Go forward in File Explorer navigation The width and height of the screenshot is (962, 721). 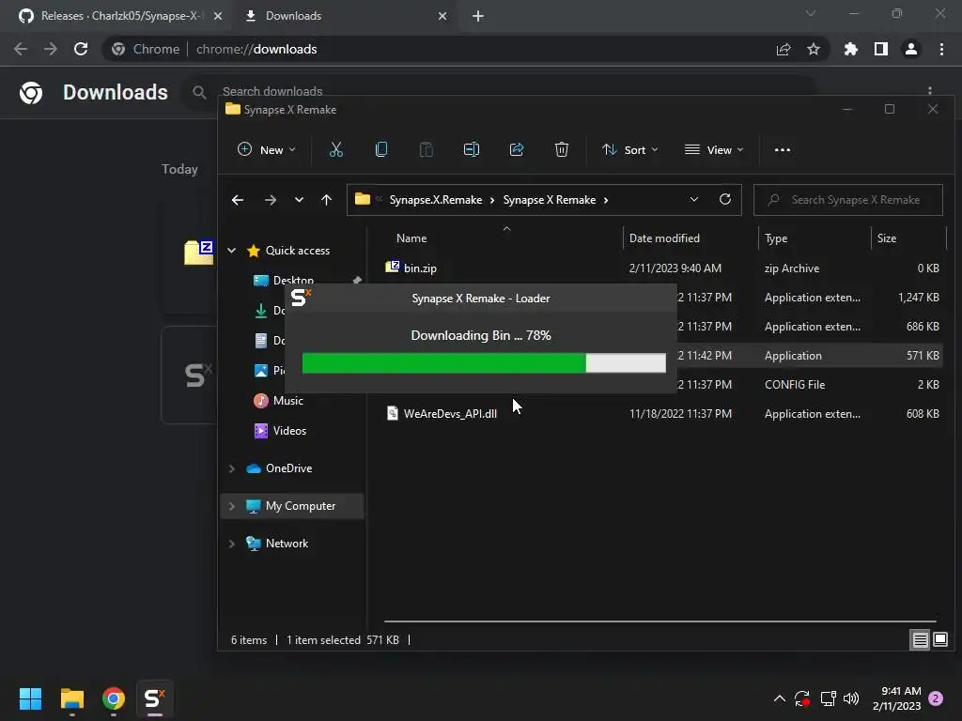coord(270,200)
